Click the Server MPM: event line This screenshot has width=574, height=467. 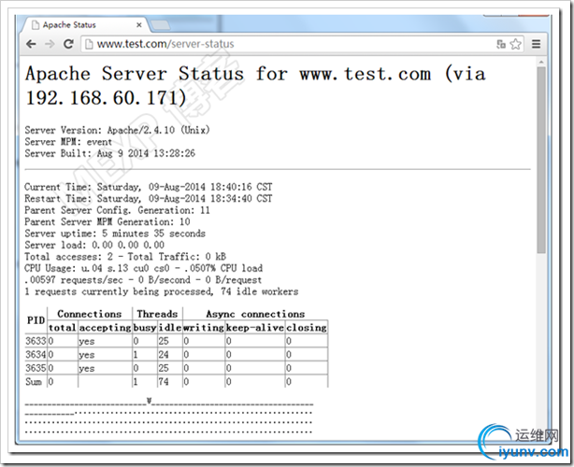coord(68,142)
